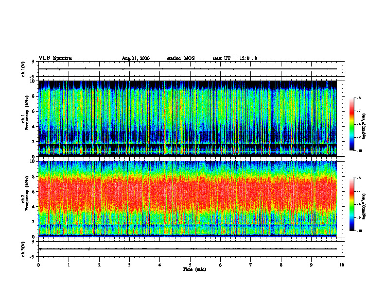Screen dimensions: 385x297
Task: Select the start UT time label
Action: (235, 58)
